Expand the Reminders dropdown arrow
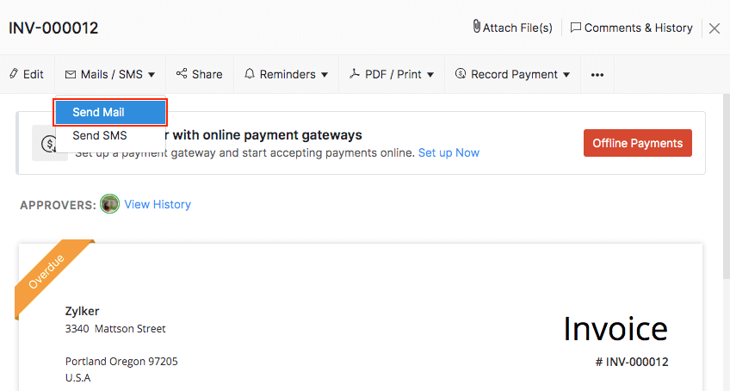This screenshot has height=391, width=730. coord(325,75)
